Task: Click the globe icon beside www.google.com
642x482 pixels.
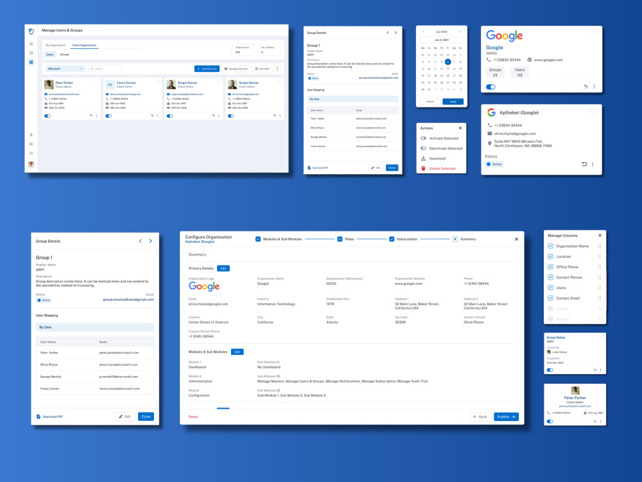Action: (x=530, y=60)
